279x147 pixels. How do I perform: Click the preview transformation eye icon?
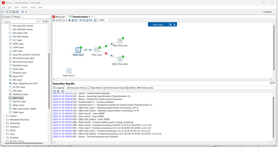tap(69, 21)
